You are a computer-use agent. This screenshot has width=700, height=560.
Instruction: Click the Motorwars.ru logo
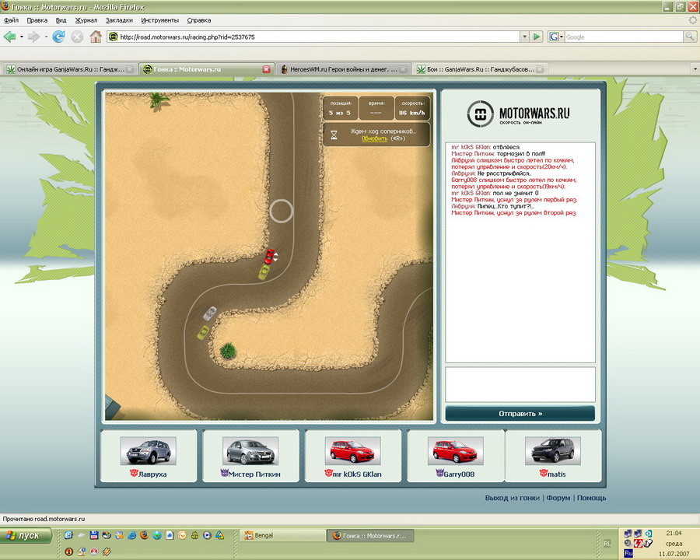point(518,114)
